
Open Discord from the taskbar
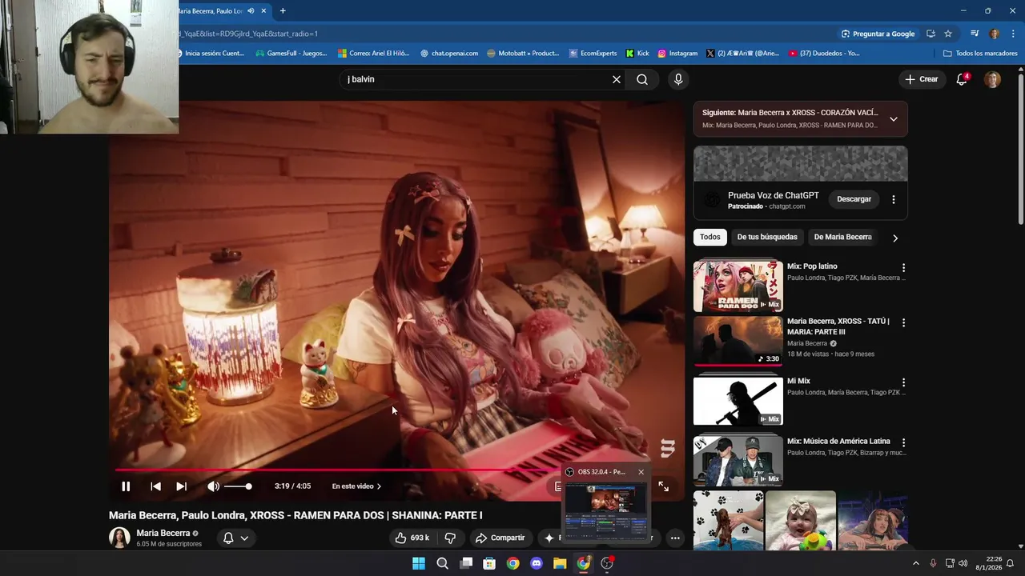[x=537, y=563]
